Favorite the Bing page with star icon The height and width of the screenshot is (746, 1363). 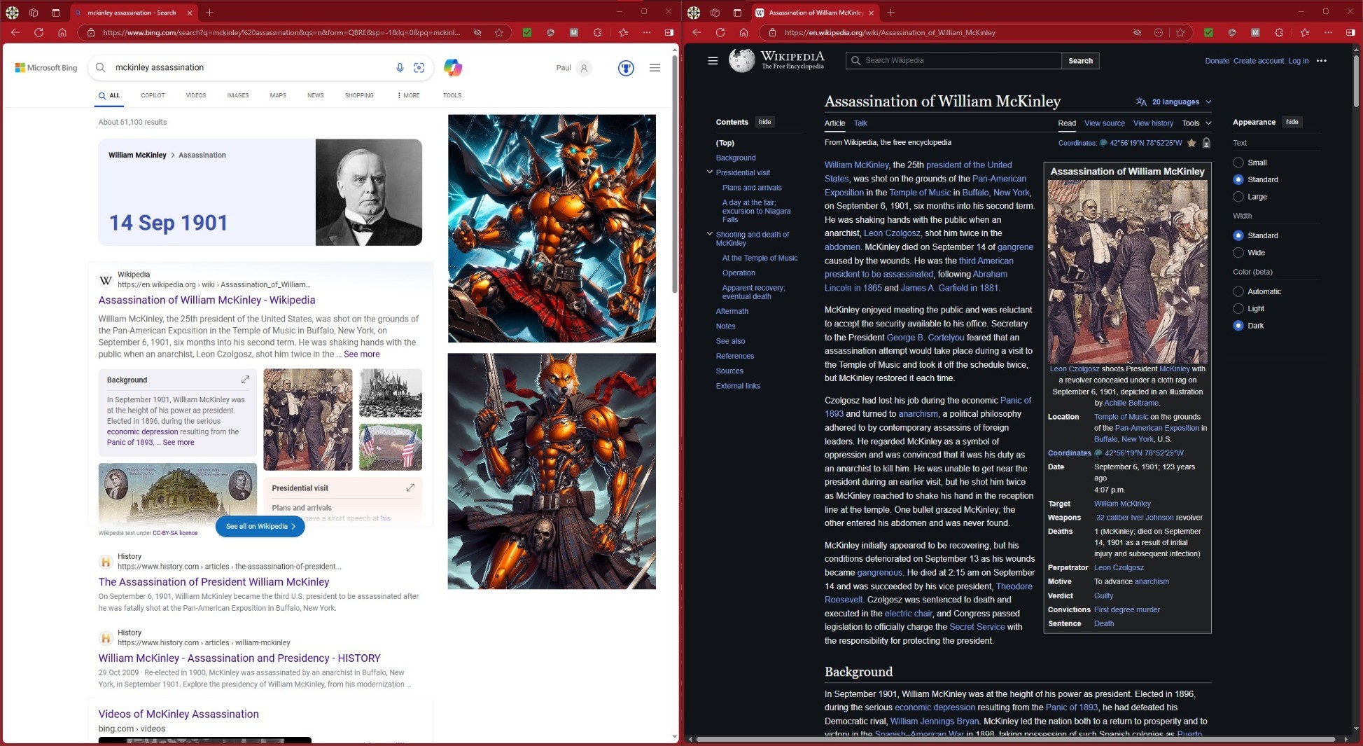click(x=498, y=32)
